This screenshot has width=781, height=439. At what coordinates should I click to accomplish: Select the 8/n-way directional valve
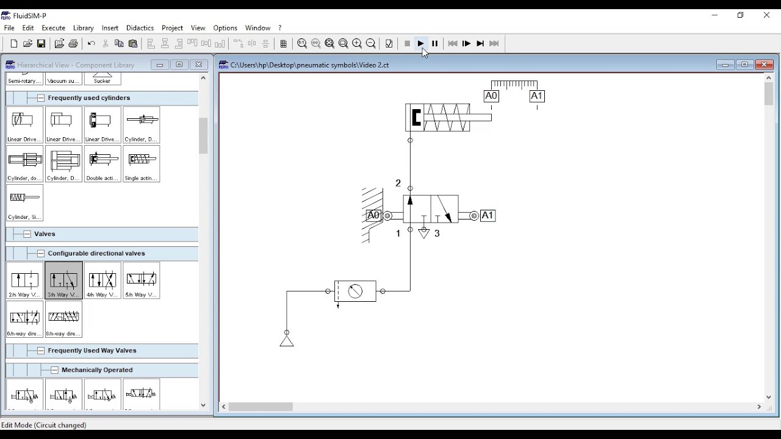pyautogui.click(x=63, y=319)
